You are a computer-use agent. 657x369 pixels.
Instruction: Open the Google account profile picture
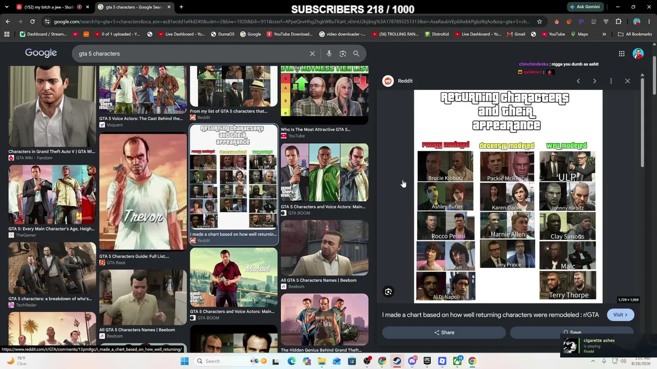638,54
